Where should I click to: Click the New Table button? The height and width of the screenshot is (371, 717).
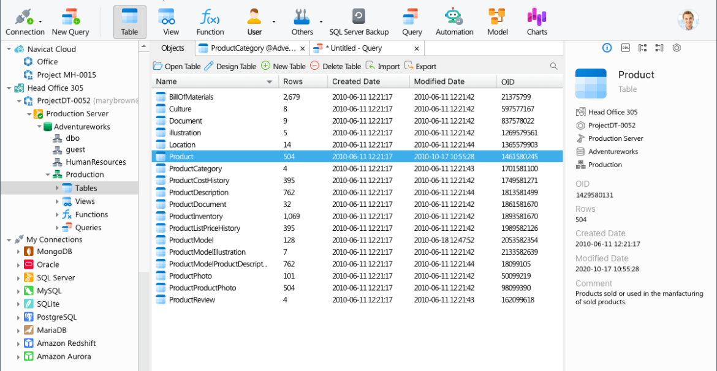pyautogui.click(x=283, y=66)
